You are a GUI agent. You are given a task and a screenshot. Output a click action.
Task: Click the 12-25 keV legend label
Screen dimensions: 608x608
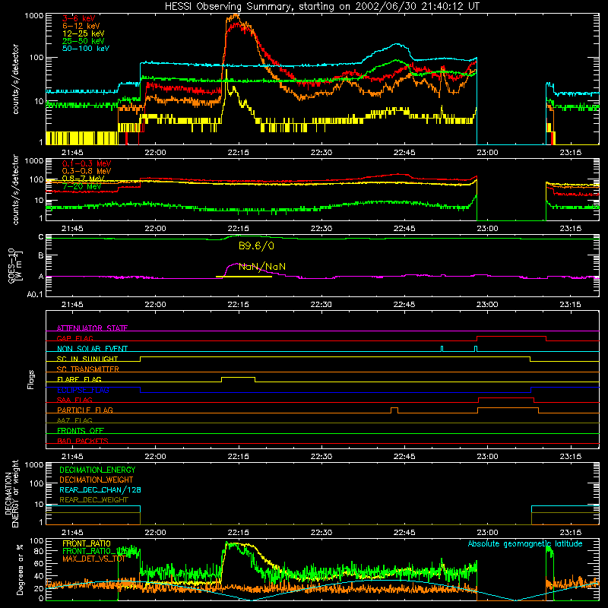coord(84,33)
